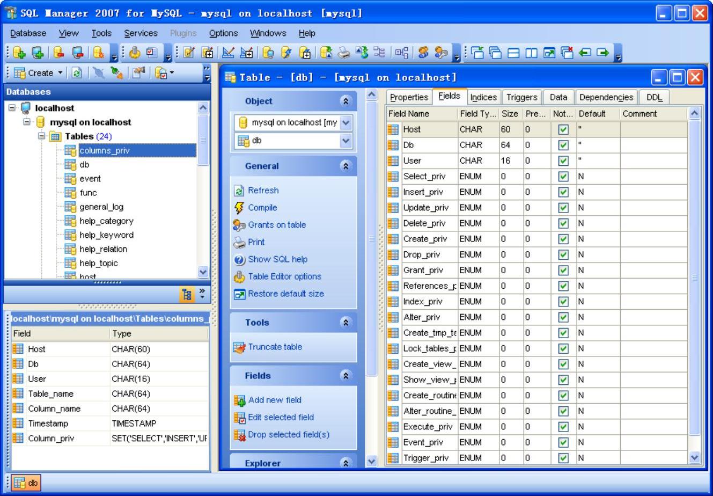This screenshot has height=496, width=713.
Task: Open the User Manager icon
Action: pos(423,53)
